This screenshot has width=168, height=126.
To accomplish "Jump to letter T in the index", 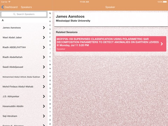I will pyautogui.click(x=50, y=92).
